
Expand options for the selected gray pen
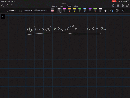tap(61, 12)
